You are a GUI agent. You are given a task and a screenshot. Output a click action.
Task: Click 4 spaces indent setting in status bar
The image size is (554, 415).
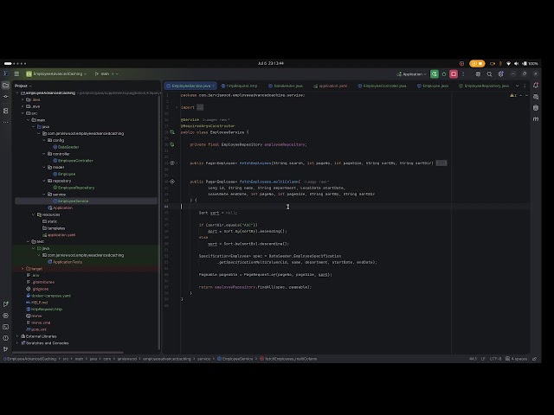pos(516,359)
